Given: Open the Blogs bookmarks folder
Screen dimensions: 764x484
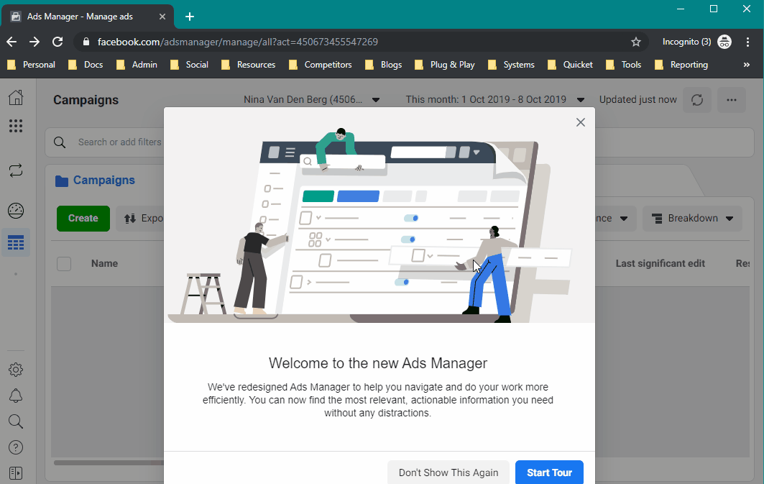Looking at the screenshot, I should [x=384, y=65].
